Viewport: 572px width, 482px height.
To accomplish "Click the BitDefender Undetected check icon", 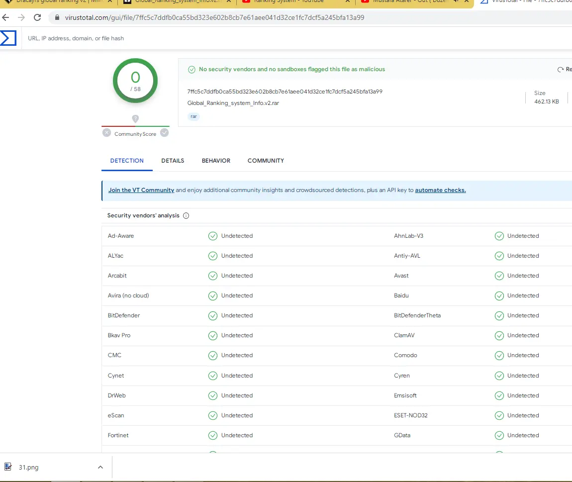I will (213, 316).
